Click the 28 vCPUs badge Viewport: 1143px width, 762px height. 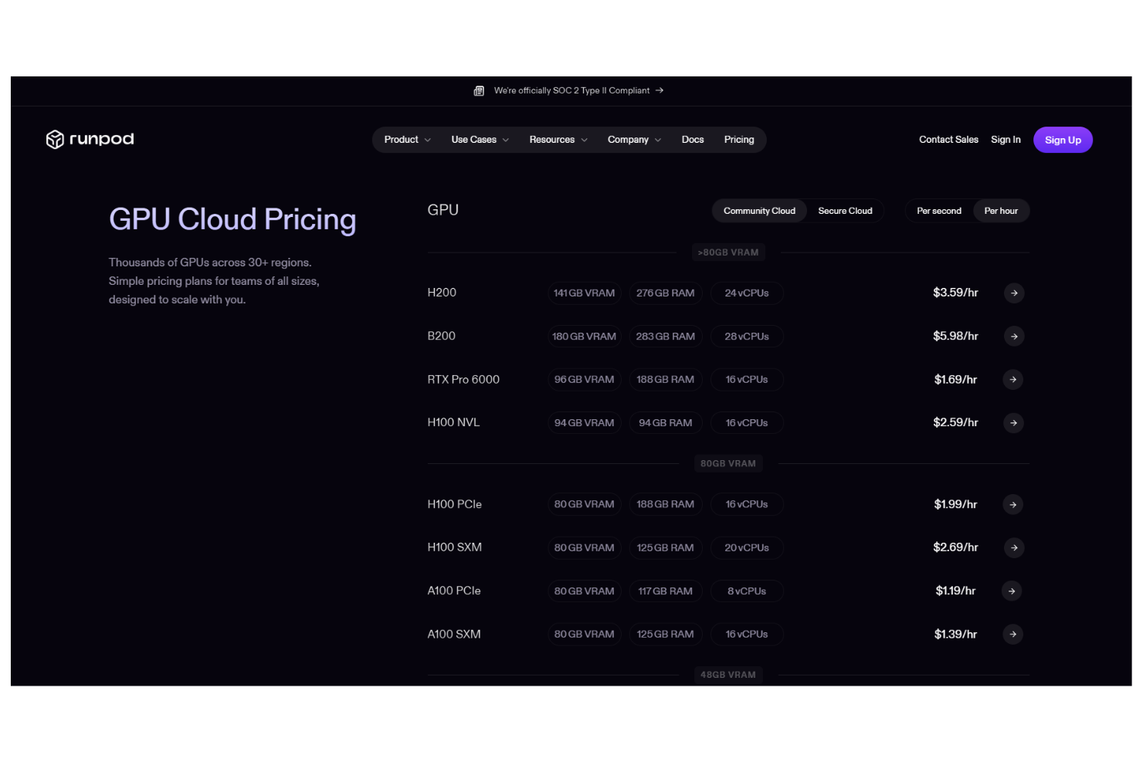(747, 337)
